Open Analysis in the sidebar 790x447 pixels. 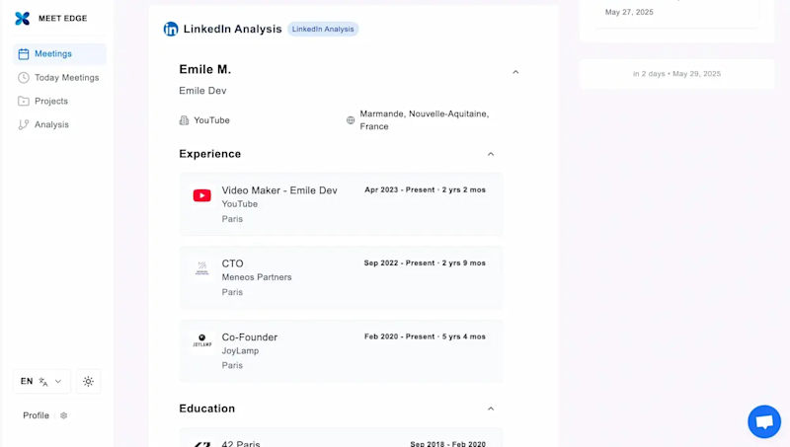(x=59, y=125)
